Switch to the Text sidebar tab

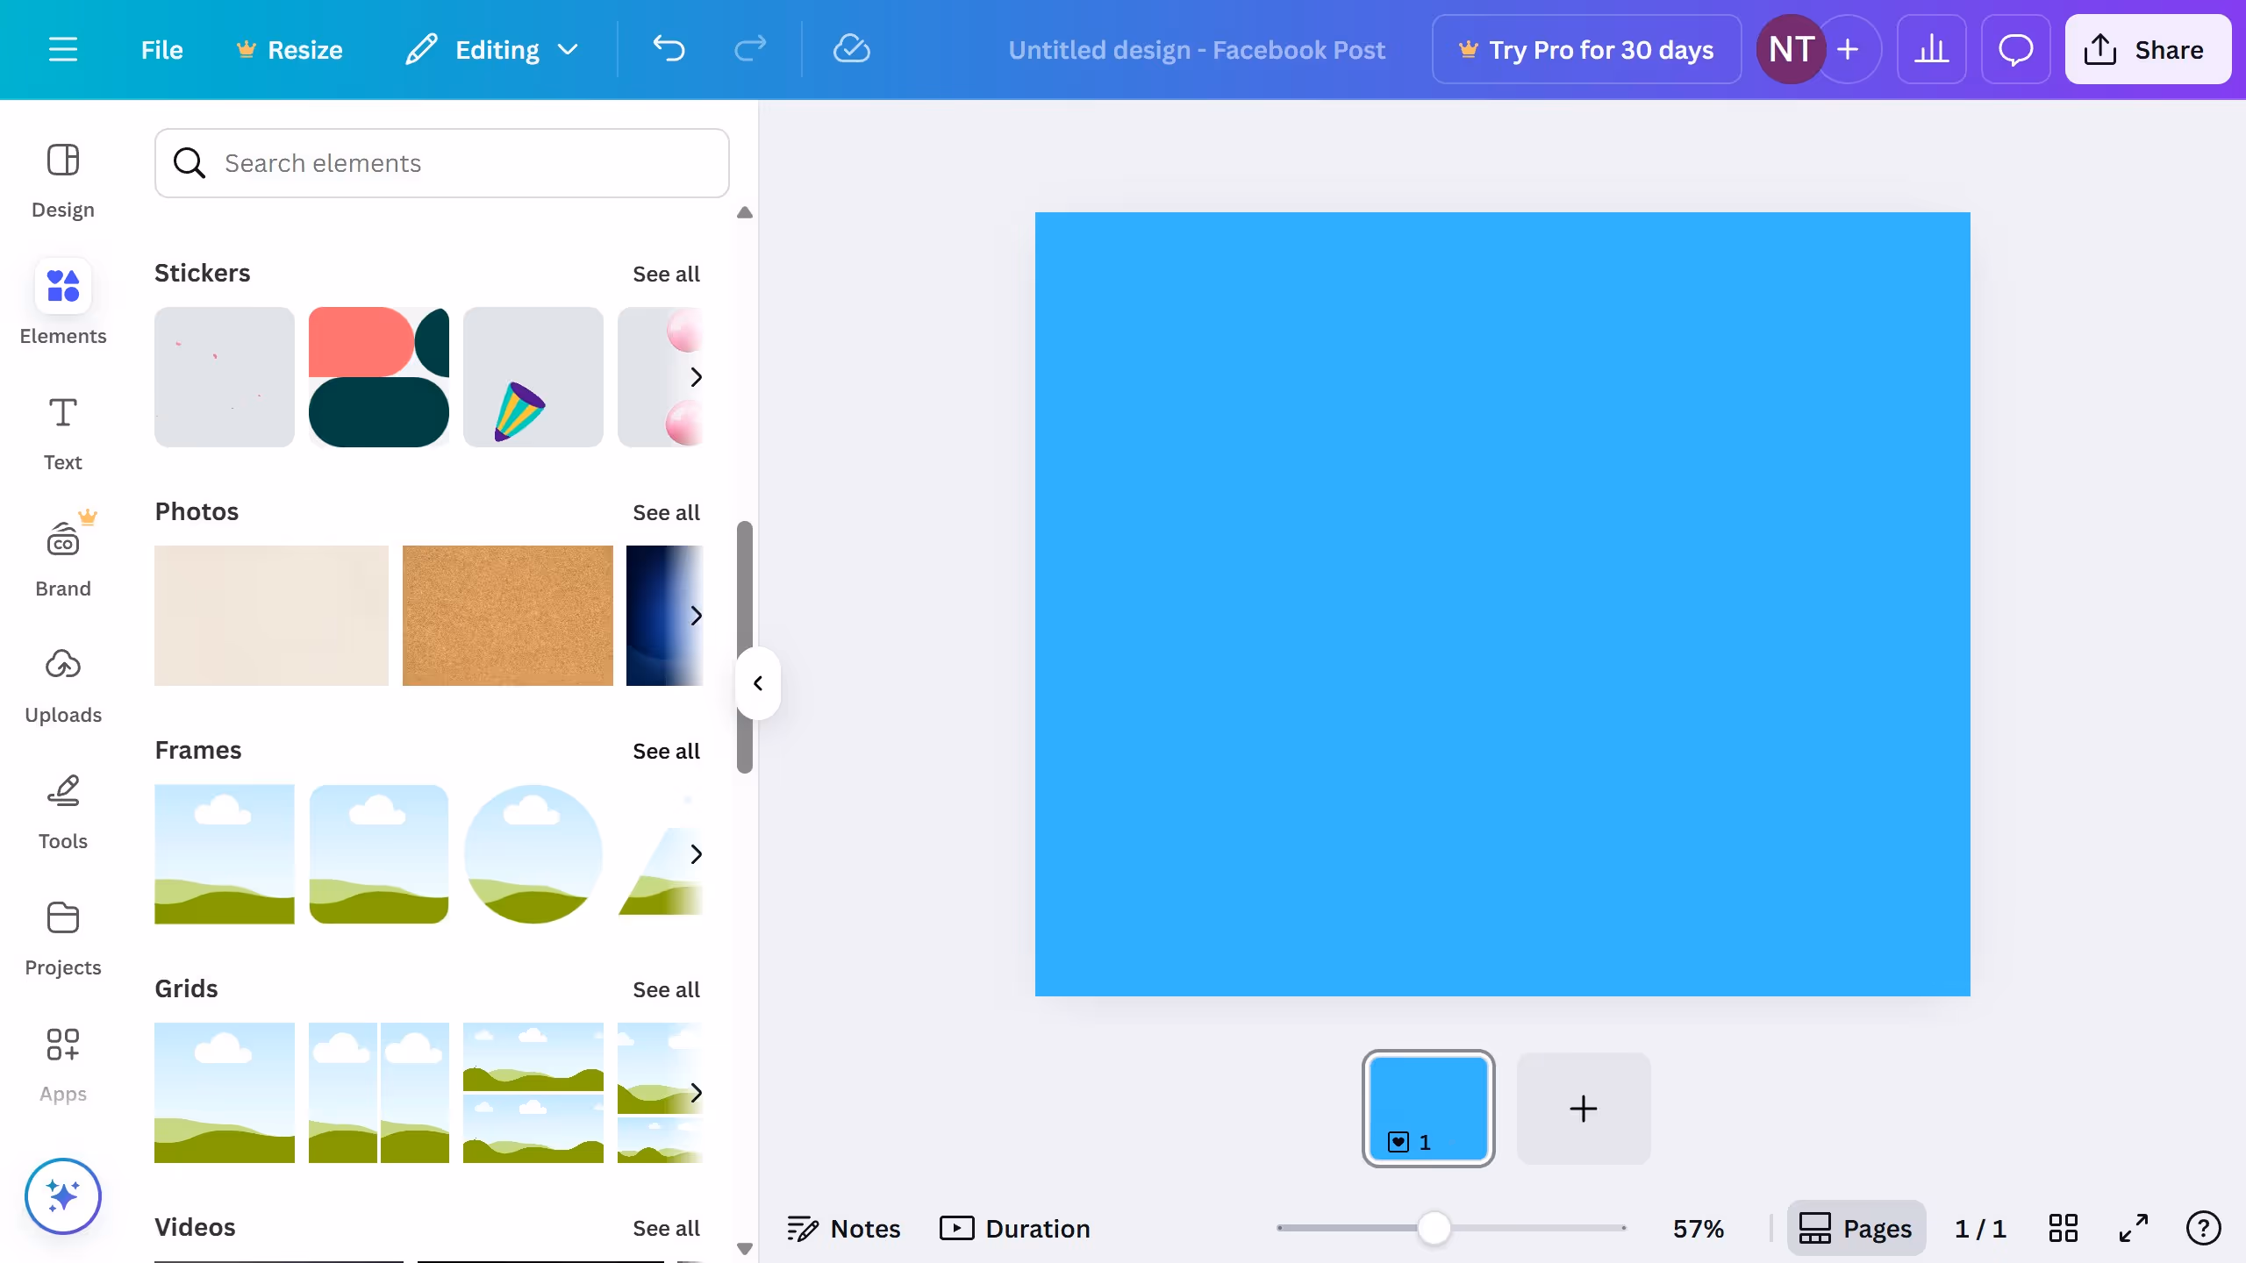click(62, 432)
